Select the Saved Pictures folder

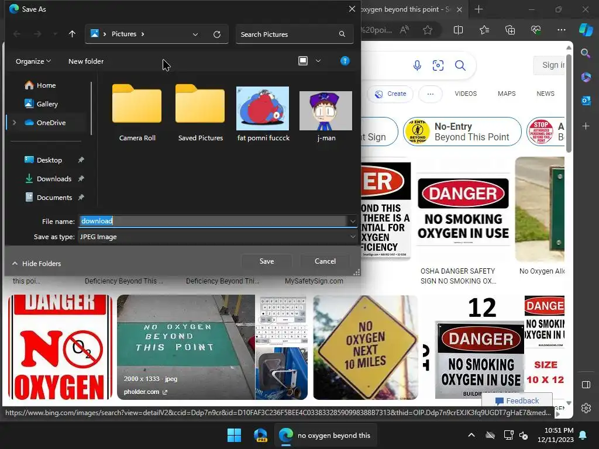pos(200,113)
